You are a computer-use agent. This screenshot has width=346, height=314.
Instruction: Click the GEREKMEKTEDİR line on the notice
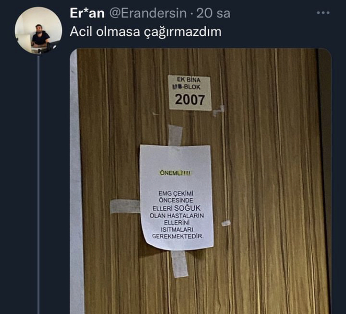(x=178, y=236)
